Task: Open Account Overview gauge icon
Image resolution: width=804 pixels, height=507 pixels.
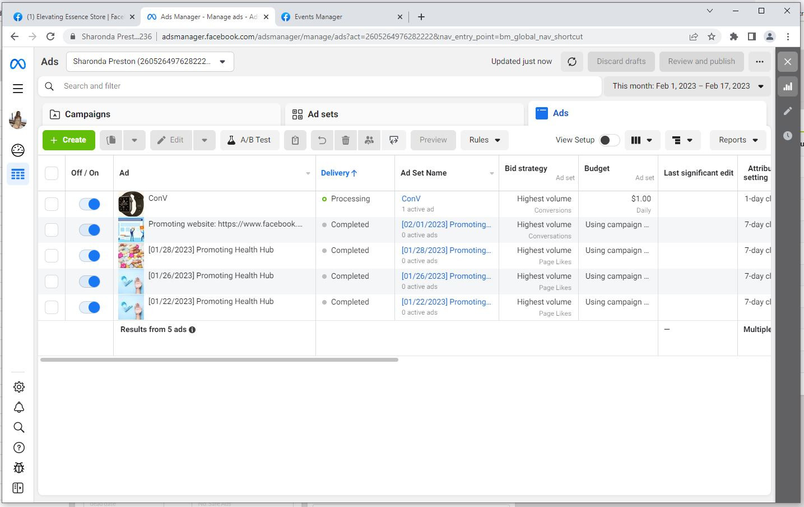Action: tap(18, 150)
